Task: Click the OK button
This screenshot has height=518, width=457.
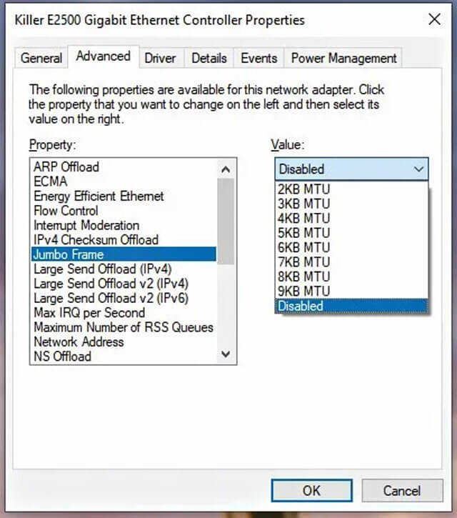Action: click(312, 491)
